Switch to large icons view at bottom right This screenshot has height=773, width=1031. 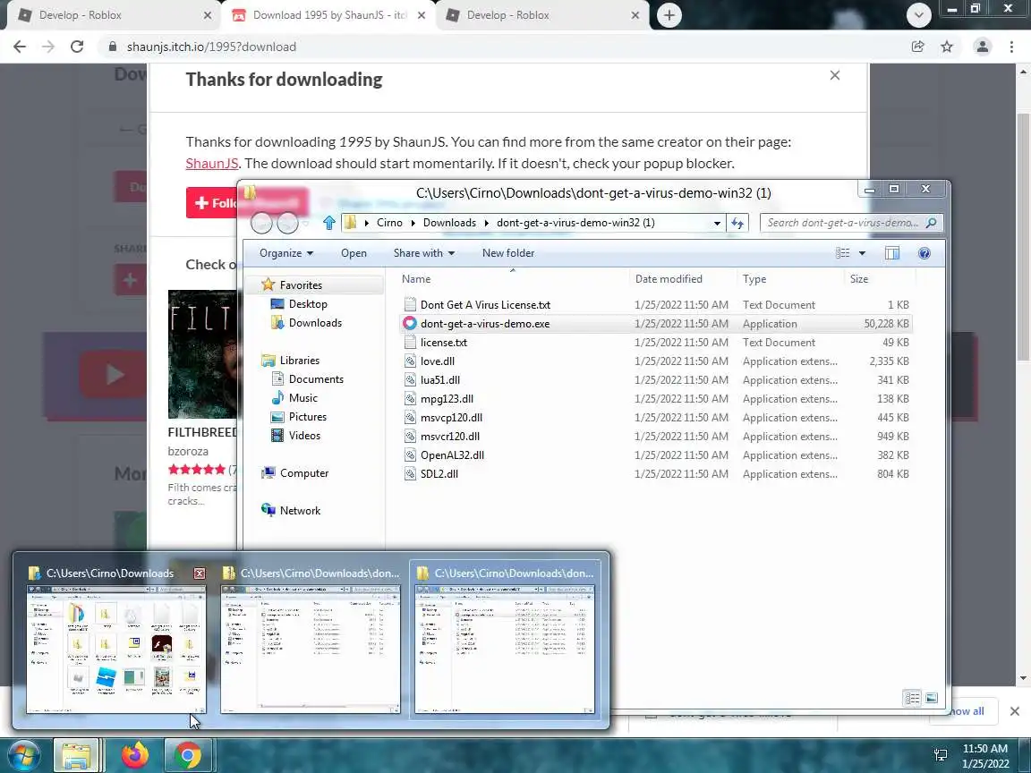pyautogui.click(x=931, y=698)
